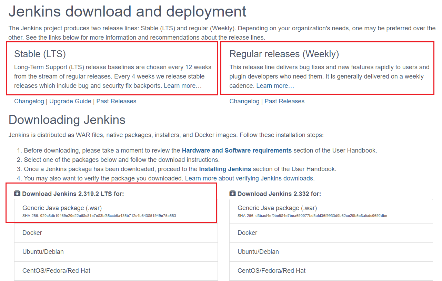The width and height of the screenshot is (442, 281).
Task: Select CentOS/Fedora/Red Hat under Jenkins 2.332
Action: click(331, 271)
